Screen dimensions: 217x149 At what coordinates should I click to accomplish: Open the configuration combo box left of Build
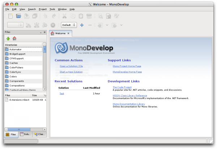click(x=15, y=25)
